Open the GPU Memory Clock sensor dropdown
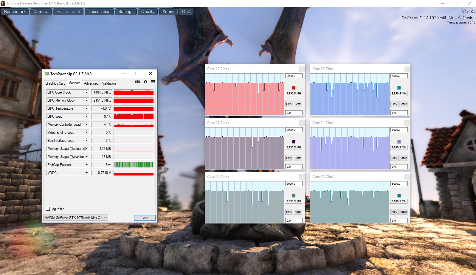476x275 pixels. pos(86,100)
